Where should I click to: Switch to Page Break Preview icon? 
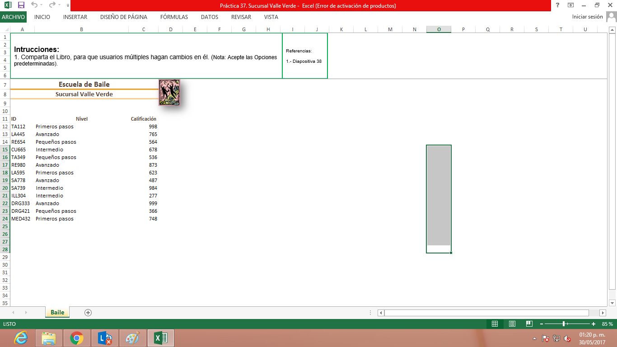point(529,324)
